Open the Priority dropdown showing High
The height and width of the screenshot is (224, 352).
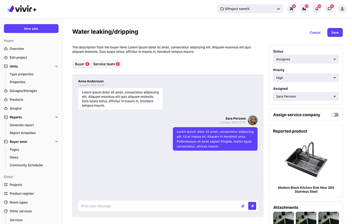[x=306, y=78]
